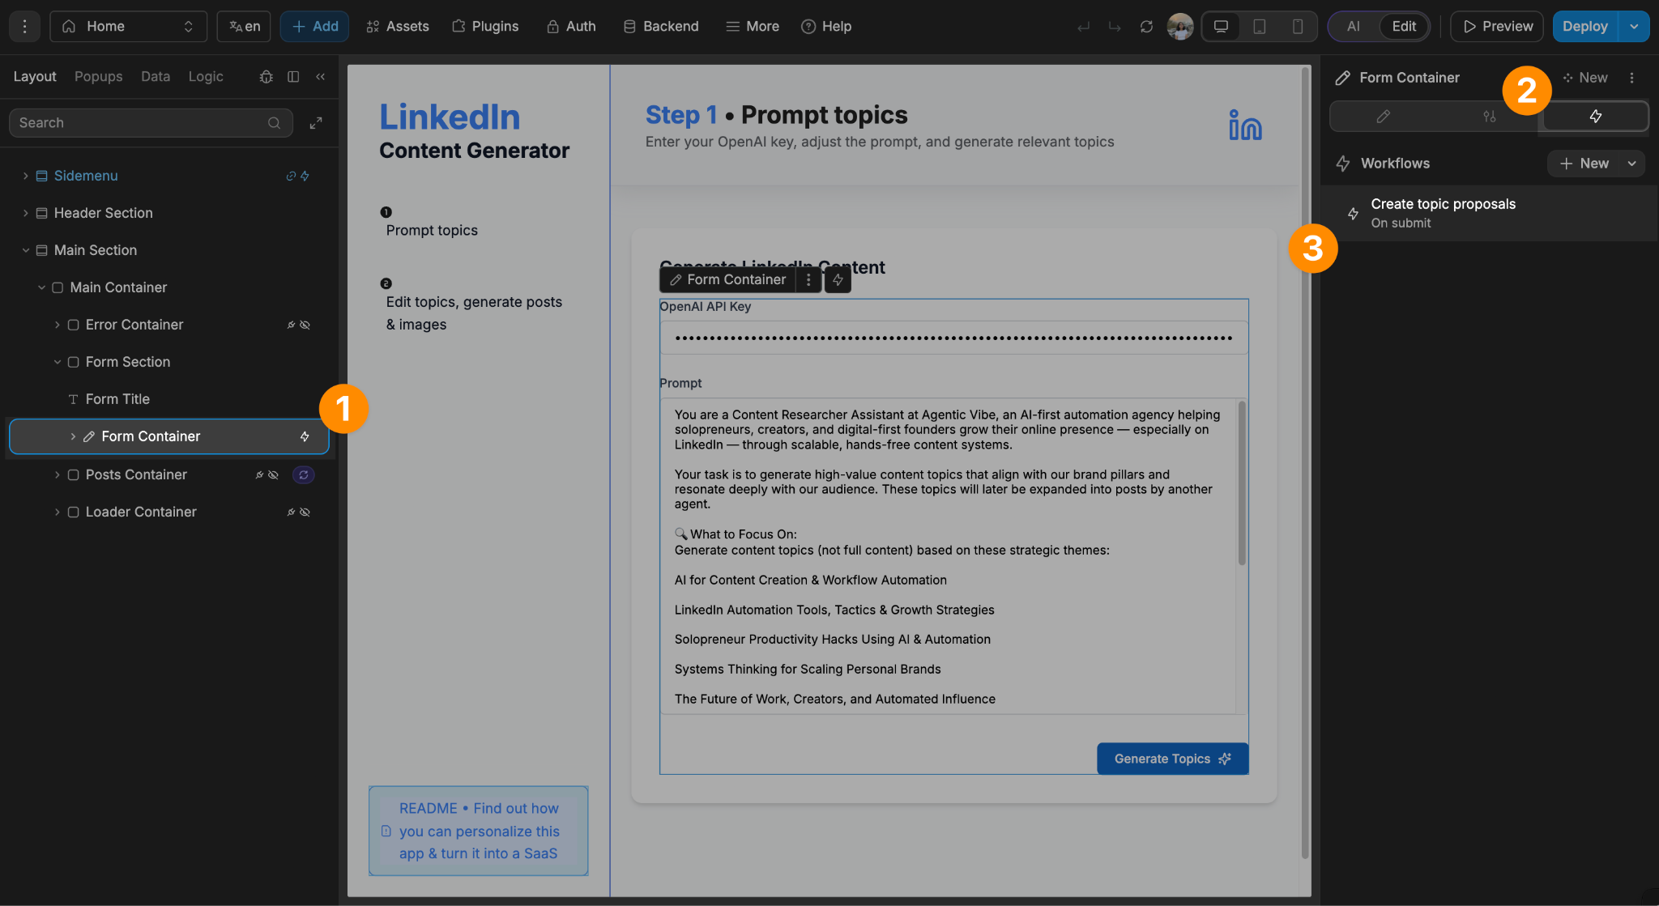This screenshot has height=906, width=1659.
Task: Click the LinkedIn logo icon on canvas
Action: click(x=1245, y=125)
